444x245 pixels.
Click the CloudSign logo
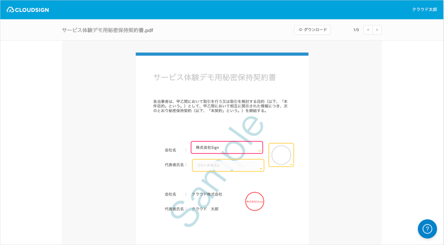click(28, 10)
